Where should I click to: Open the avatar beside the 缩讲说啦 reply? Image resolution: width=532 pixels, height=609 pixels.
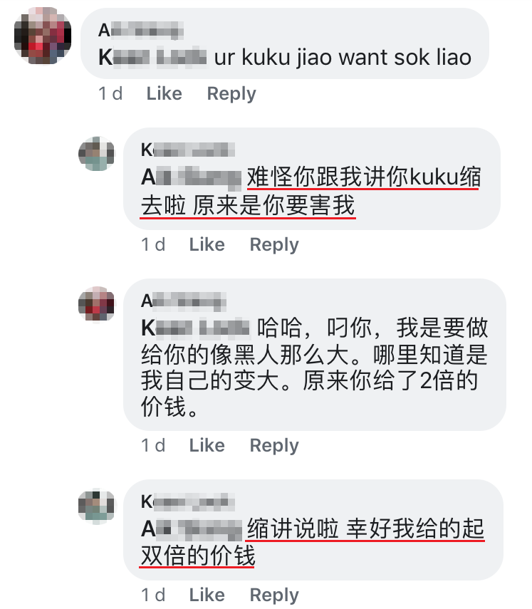[97, 506]
